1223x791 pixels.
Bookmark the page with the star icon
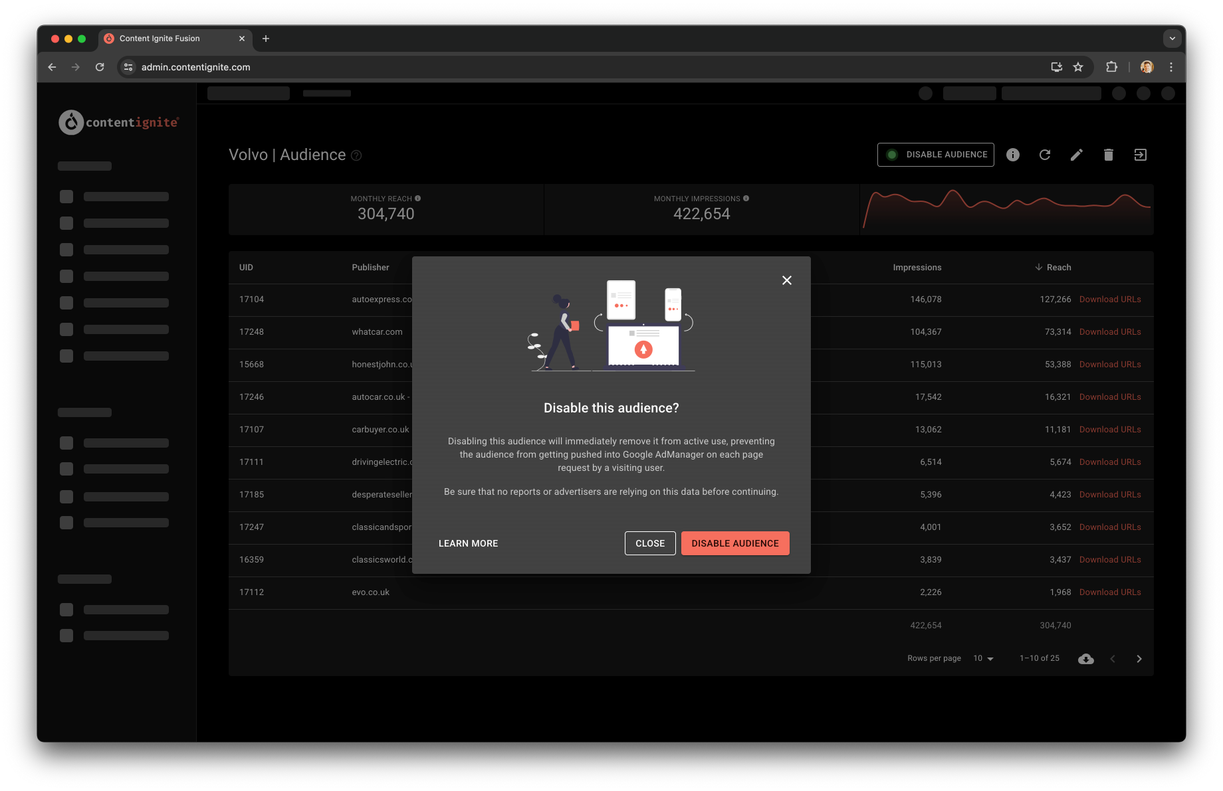(1078, 67)
